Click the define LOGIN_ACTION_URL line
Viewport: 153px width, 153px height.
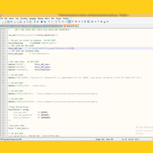[53, 102]
